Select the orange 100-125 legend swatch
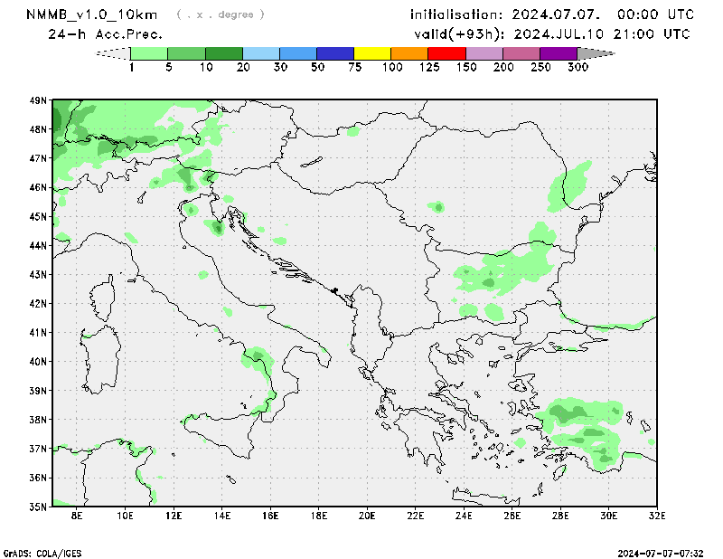The image size is (723, 559). pyautogui.click(x=409, y=53)
